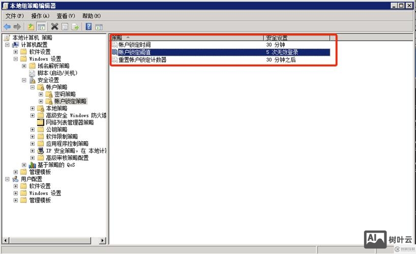Screen dimensions: 416x254
Task: Select 高级安全 Windows 防火墙 tree item
Action: tap(76, 115)
